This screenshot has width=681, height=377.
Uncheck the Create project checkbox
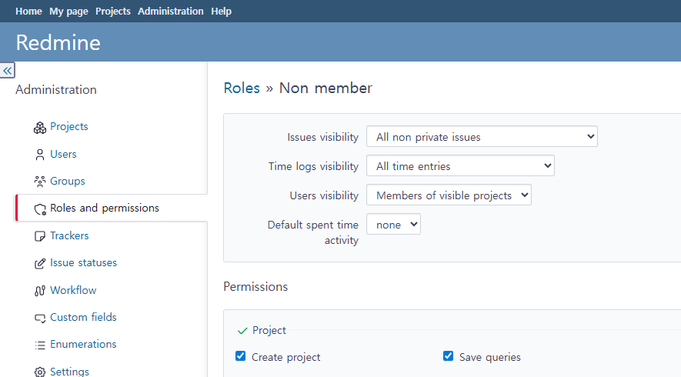pyautogui.click(x=241, y=356)
